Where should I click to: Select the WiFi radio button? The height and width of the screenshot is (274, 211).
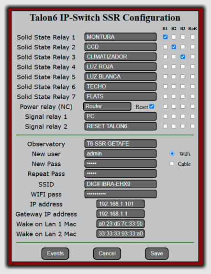(172, 153)
